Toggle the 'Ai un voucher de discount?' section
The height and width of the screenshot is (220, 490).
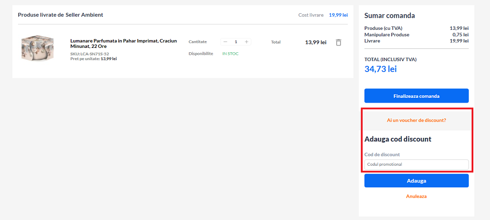(x=416, y=120)
